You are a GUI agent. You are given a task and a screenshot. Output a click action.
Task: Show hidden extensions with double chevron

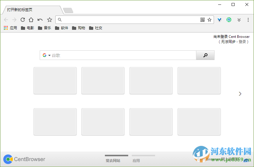pos(239,20)
